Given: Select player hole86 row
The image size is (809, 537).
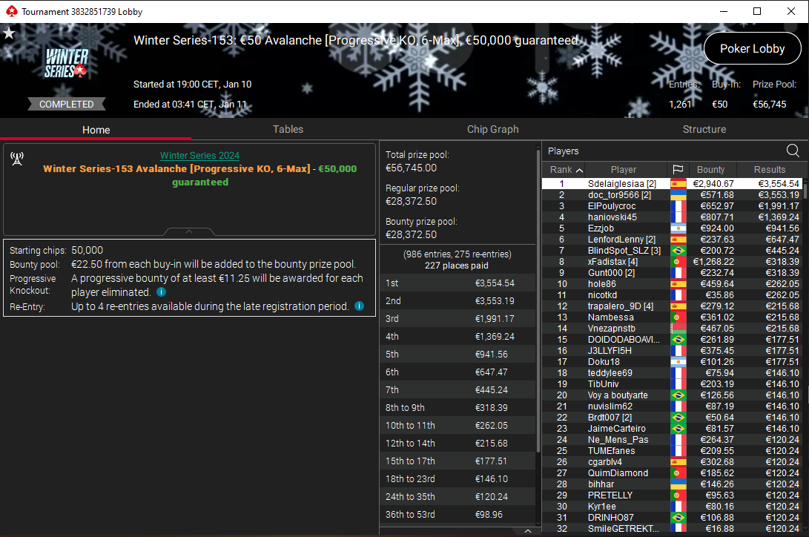Looking at the screenshot, I should tap(673, 284).
